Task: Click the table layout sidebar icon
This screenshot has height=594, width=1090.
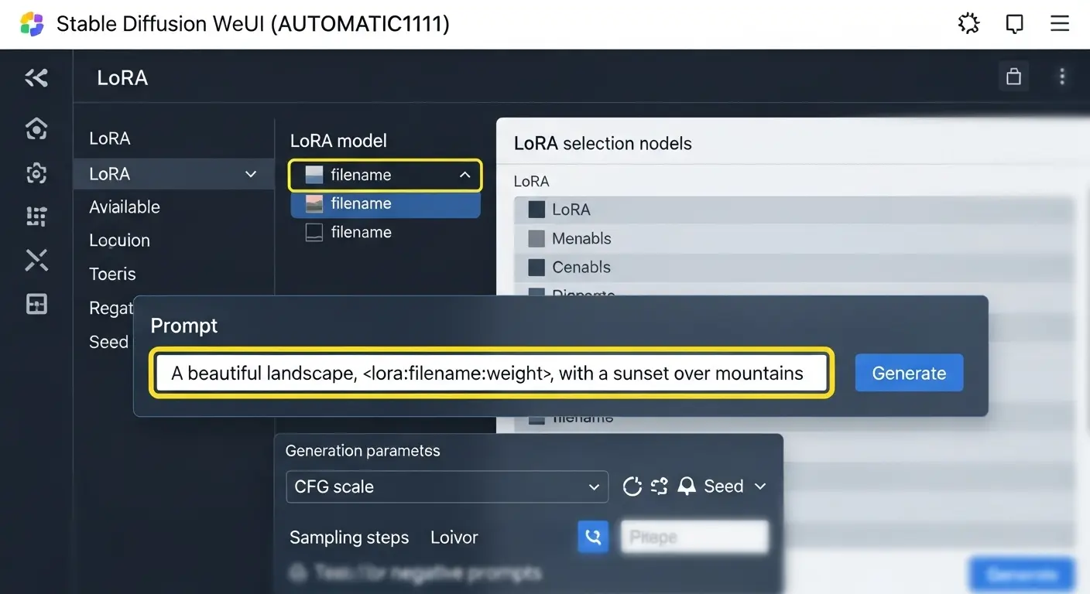Action: [x=36, y=305]
